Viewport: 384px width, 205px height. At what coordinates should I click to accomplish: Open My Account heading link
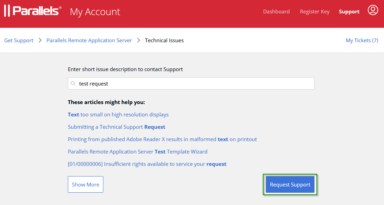point(95,12)
